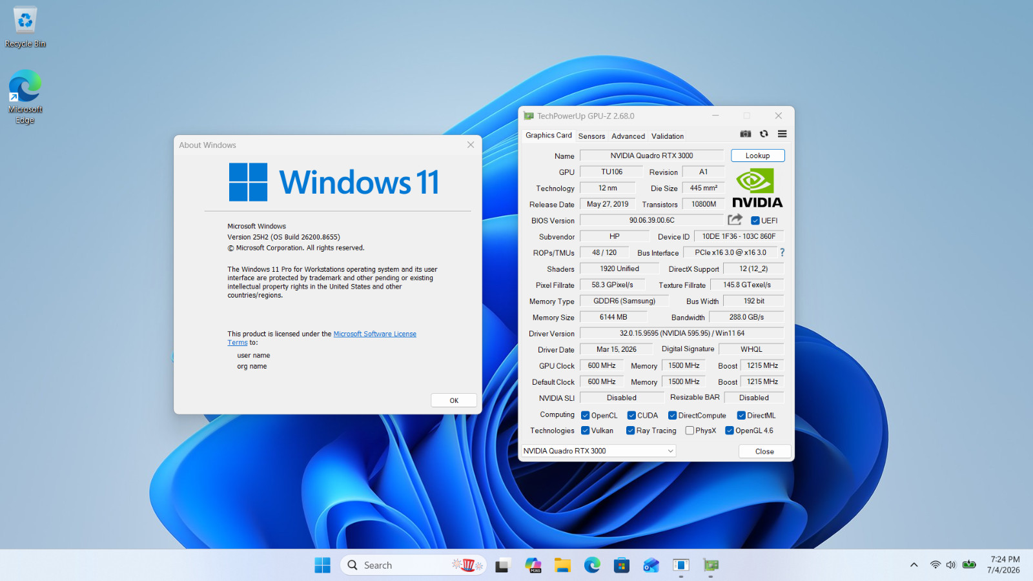This screenshot has height=581, width=1033.
Task: Open the Recycle Bin desktop icon
Action: coord(25,27)
